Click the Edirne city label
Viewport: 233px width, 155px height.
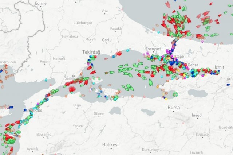coord(41,3)
